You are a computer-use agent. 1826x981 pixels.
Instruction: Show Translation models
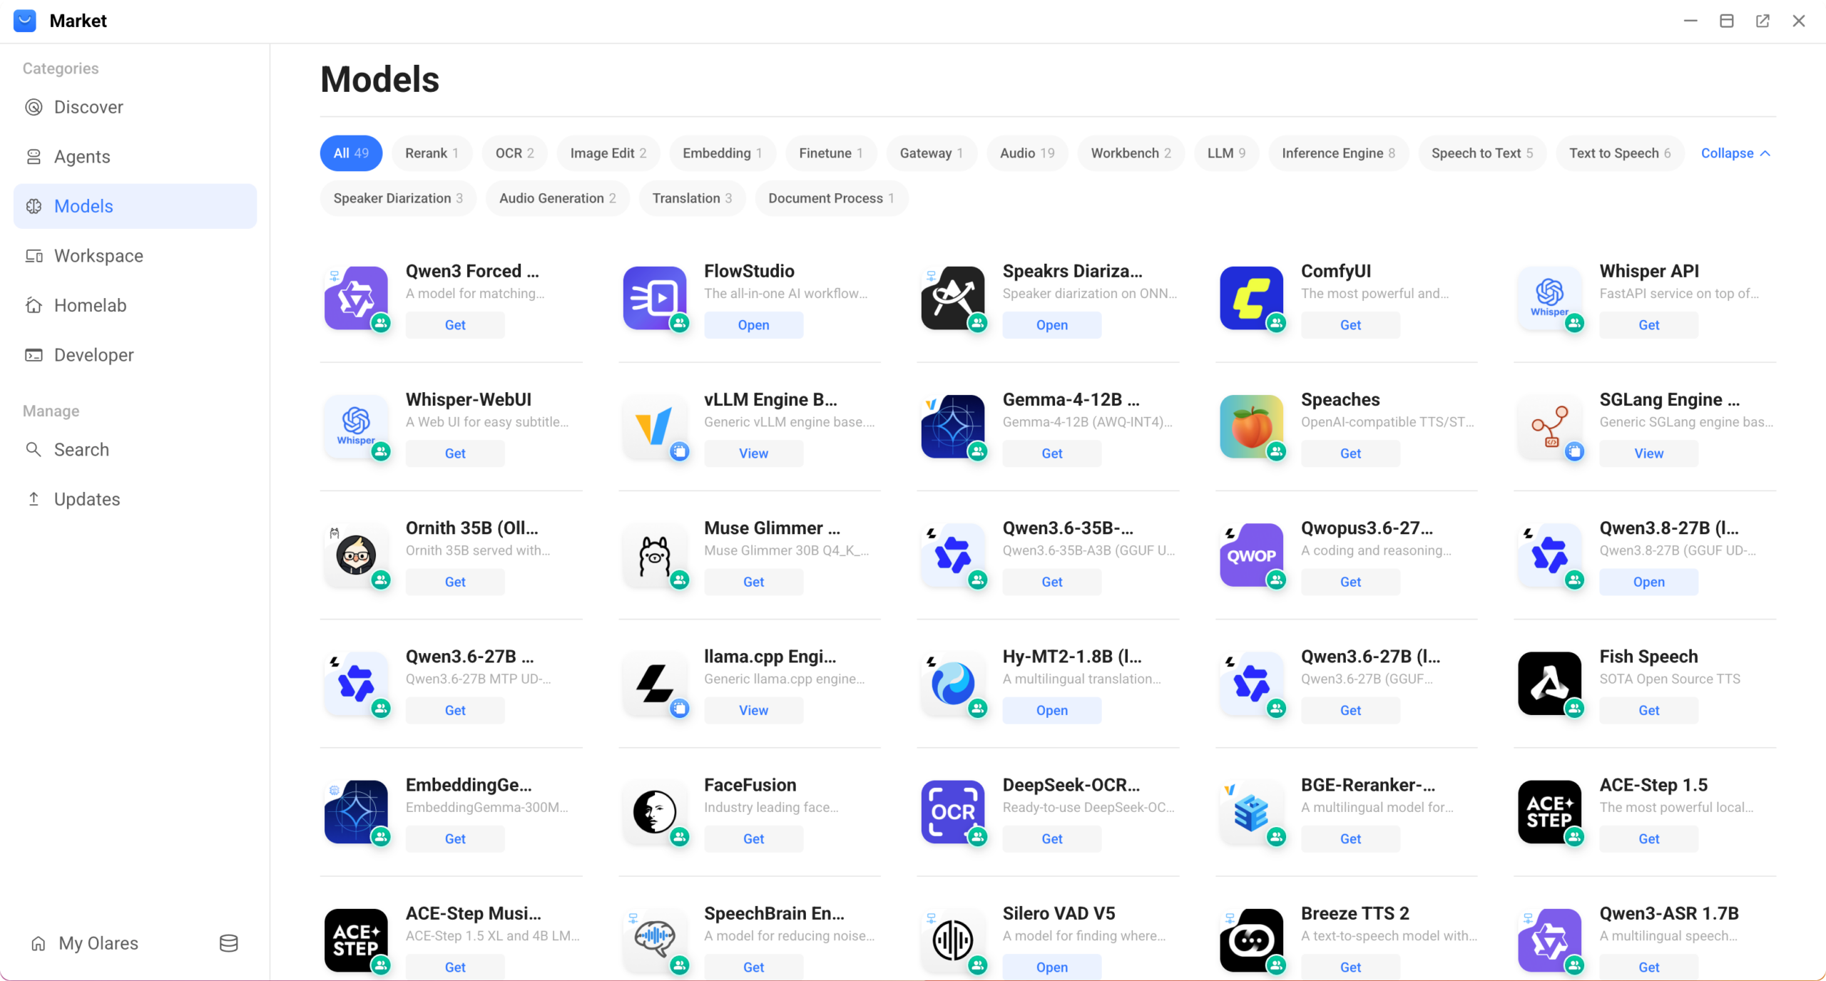[692, 198]
